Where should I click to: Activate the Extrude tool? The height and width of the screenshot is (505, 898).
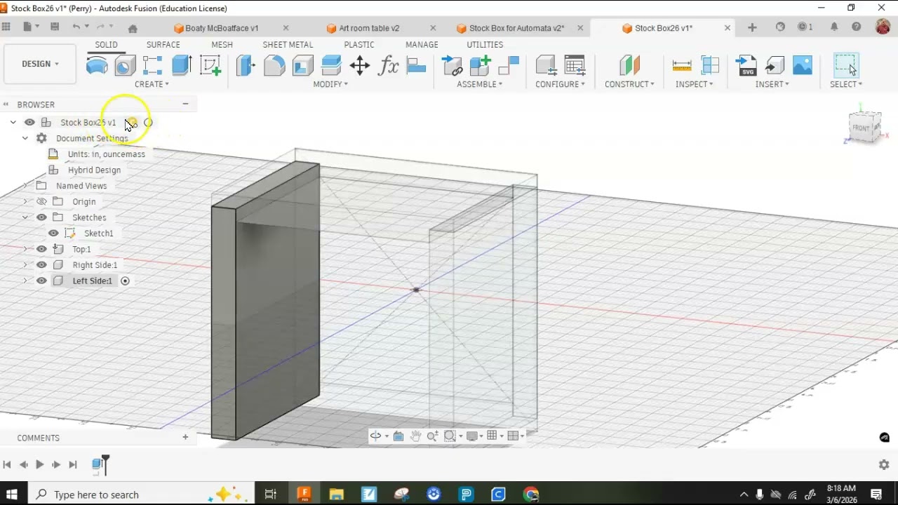[x=182, y=66]
